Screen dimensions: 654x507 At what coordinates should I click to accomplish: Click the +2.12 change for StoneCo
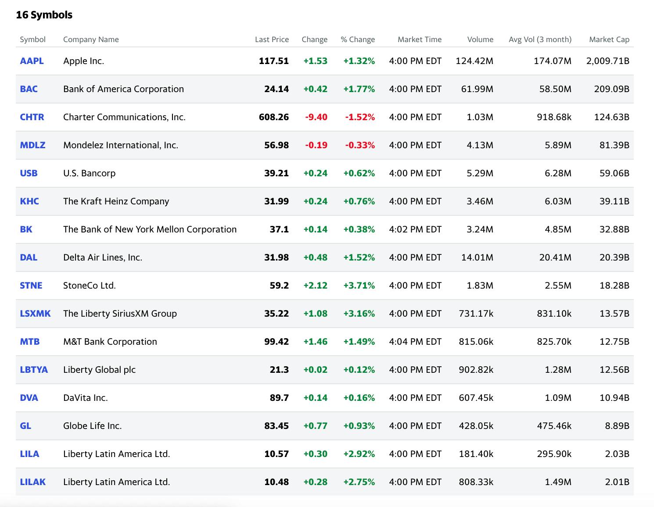click(315, 286)
